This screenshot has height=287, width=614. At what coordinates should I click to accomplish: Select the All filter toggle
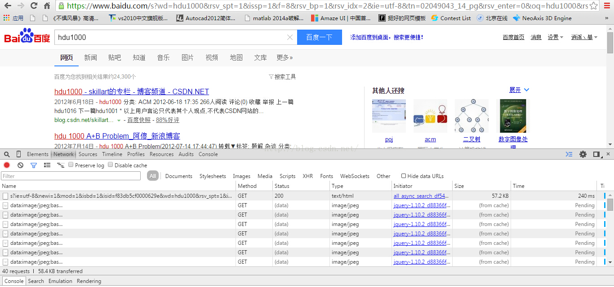[153, 176]
